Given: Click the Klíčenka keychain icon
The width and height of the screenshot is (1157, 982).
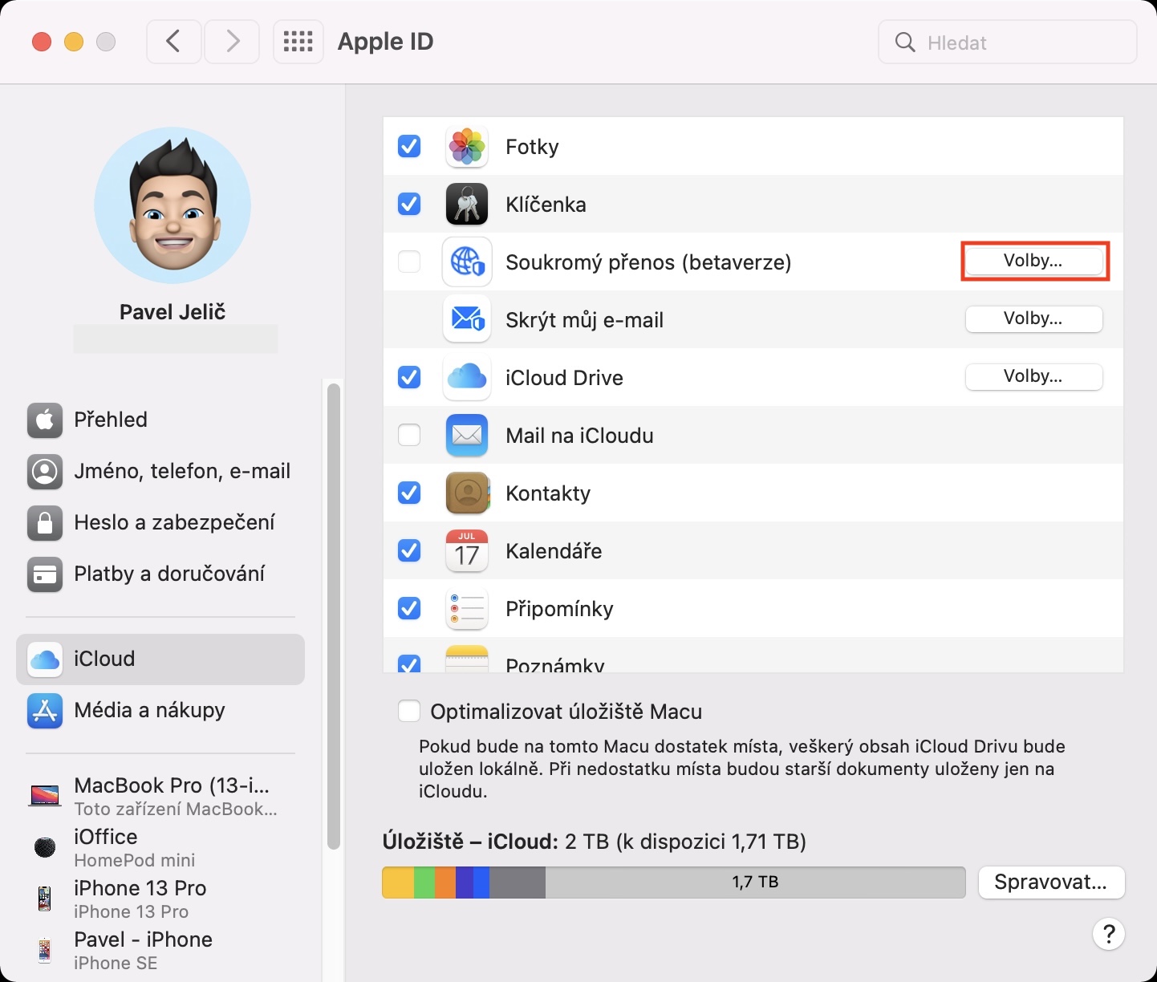Looking at the screenshot, I should pos(466,205).
